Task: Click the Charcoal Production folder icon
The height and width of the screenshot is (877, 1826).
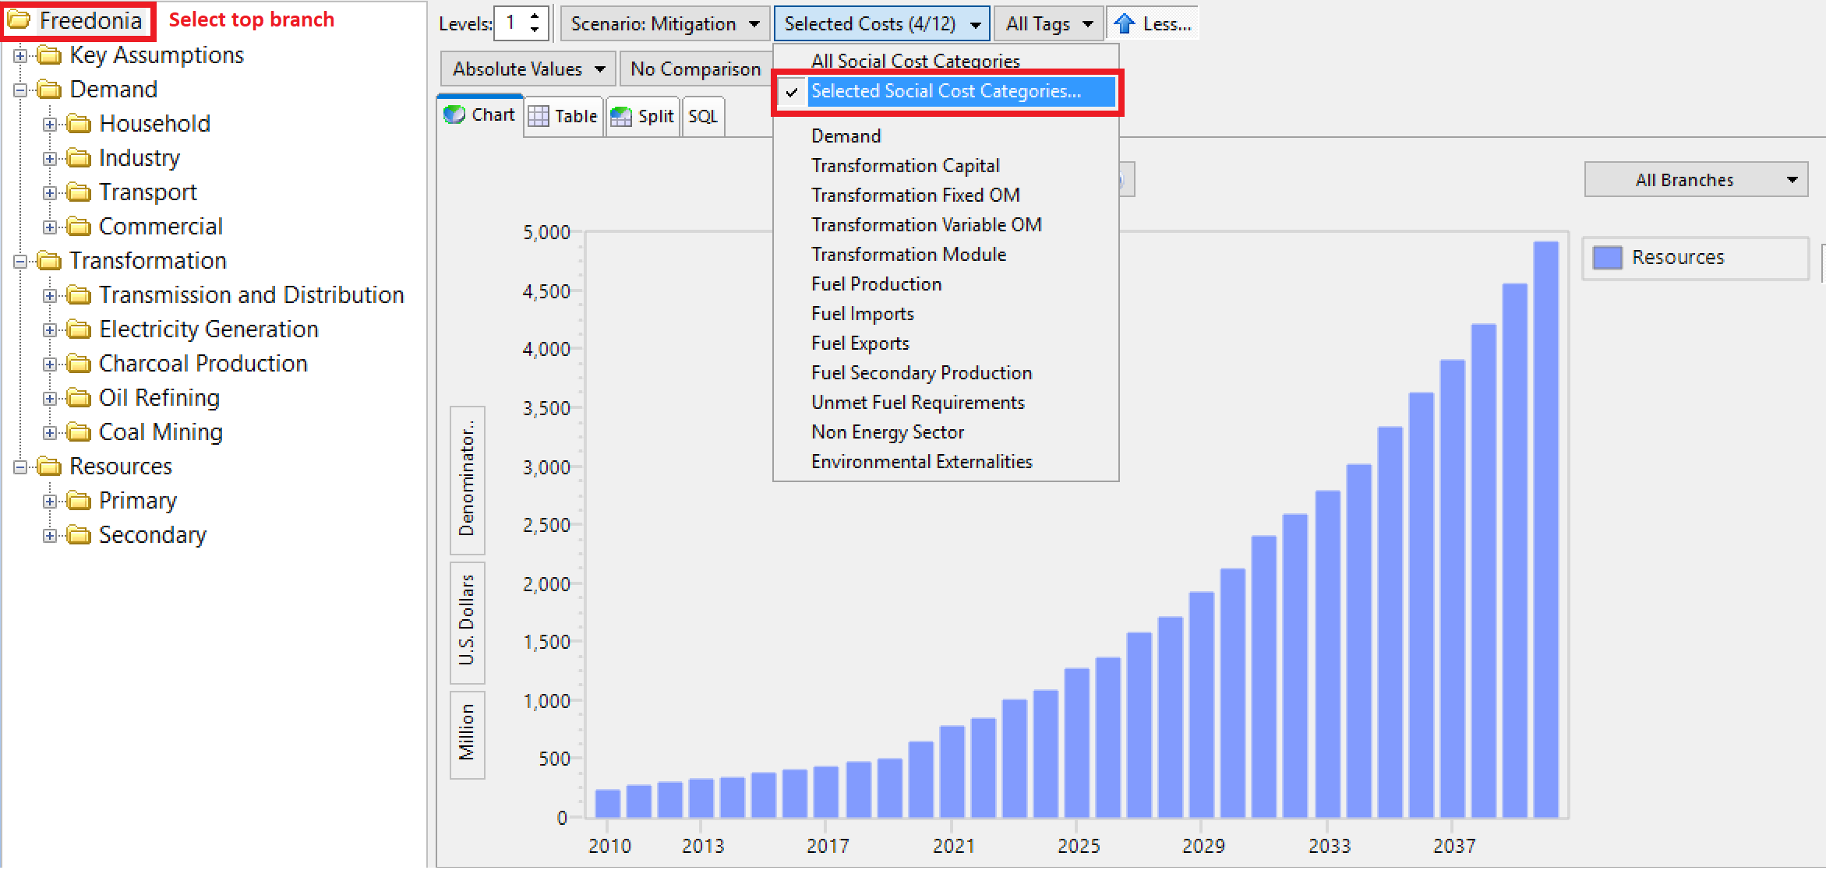Action: coord(79,364)
